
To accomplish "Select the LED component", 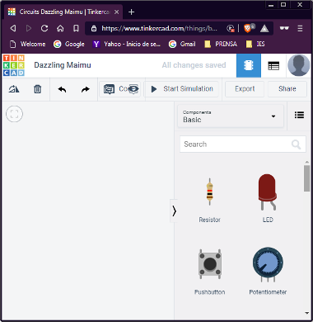I will pos(268,198).
